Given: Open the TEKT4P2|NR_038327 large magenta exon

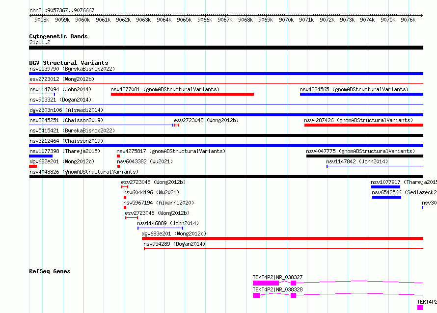Looking at the screenshot, I should (x=266, y=283).
